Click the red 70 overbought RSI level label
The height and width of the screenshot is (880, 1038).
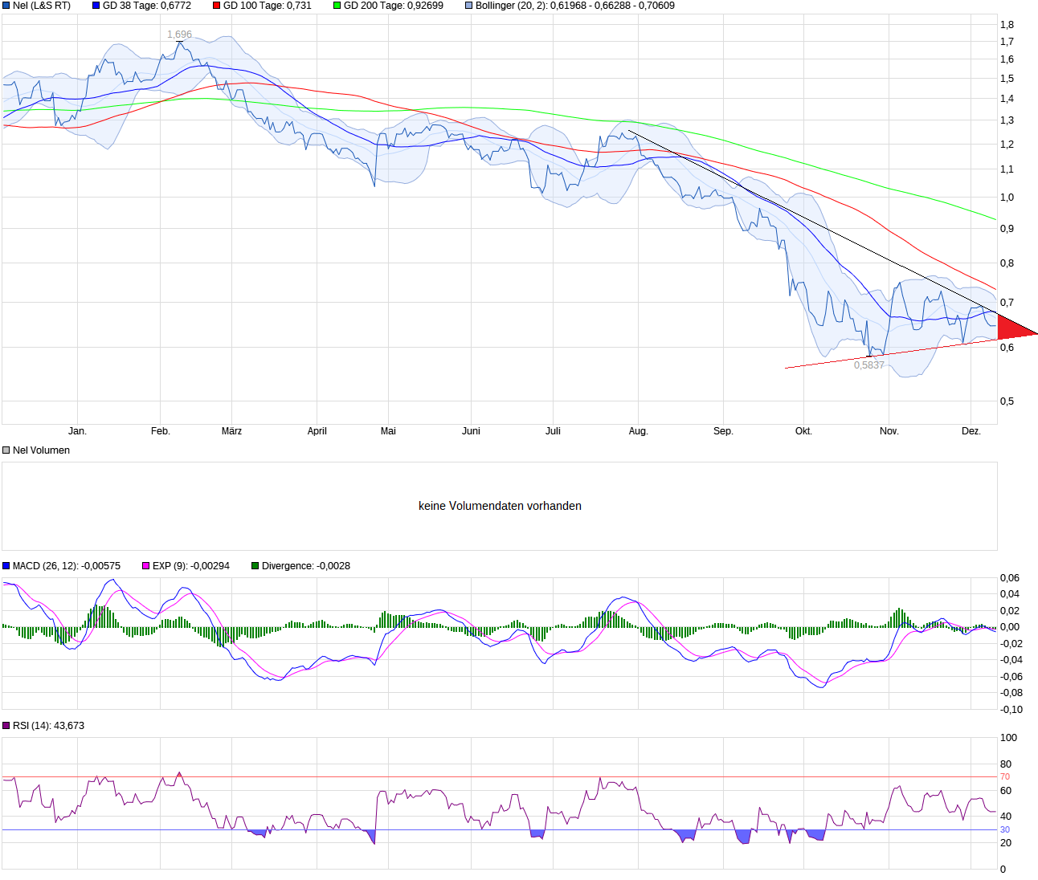(x=1005, y=777)
